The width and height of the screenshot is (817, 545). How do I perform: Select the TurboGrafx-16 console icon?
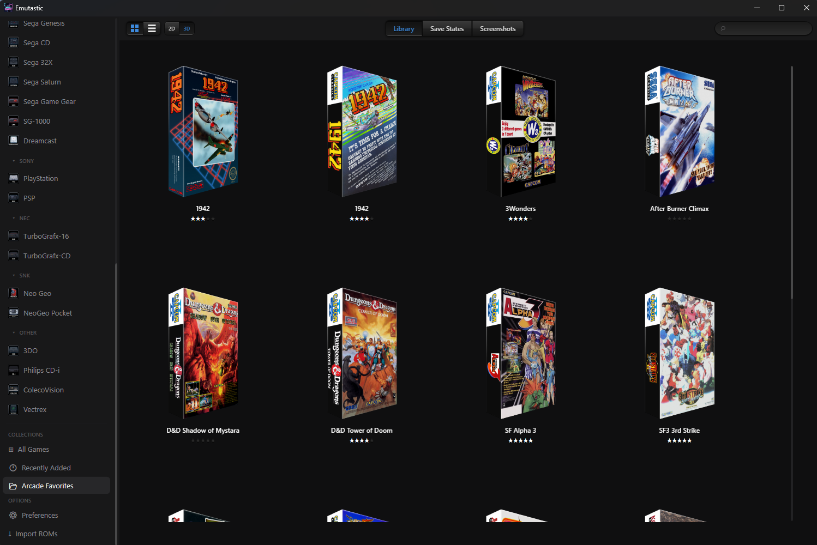click(x=14, y=236)
